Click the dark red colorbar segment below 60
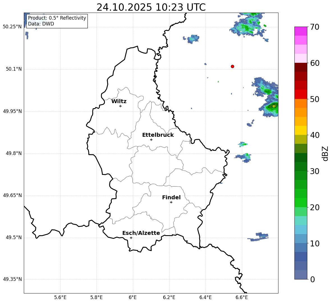The width and height of the screenshot is (332, 303). 301,67
